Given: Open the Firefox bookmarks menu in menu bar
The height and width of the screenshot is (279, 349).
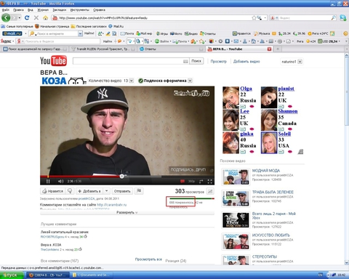Looking at the screenshot, I should tap(60, 10).
